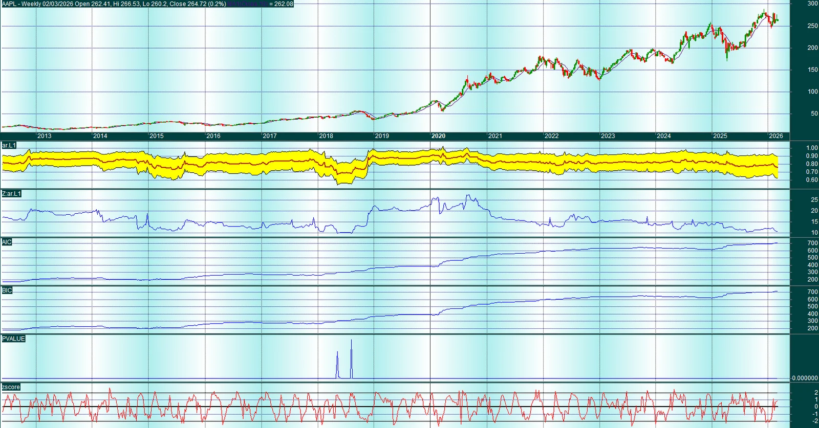Click the 150 price level on price axis

point(812,70)
